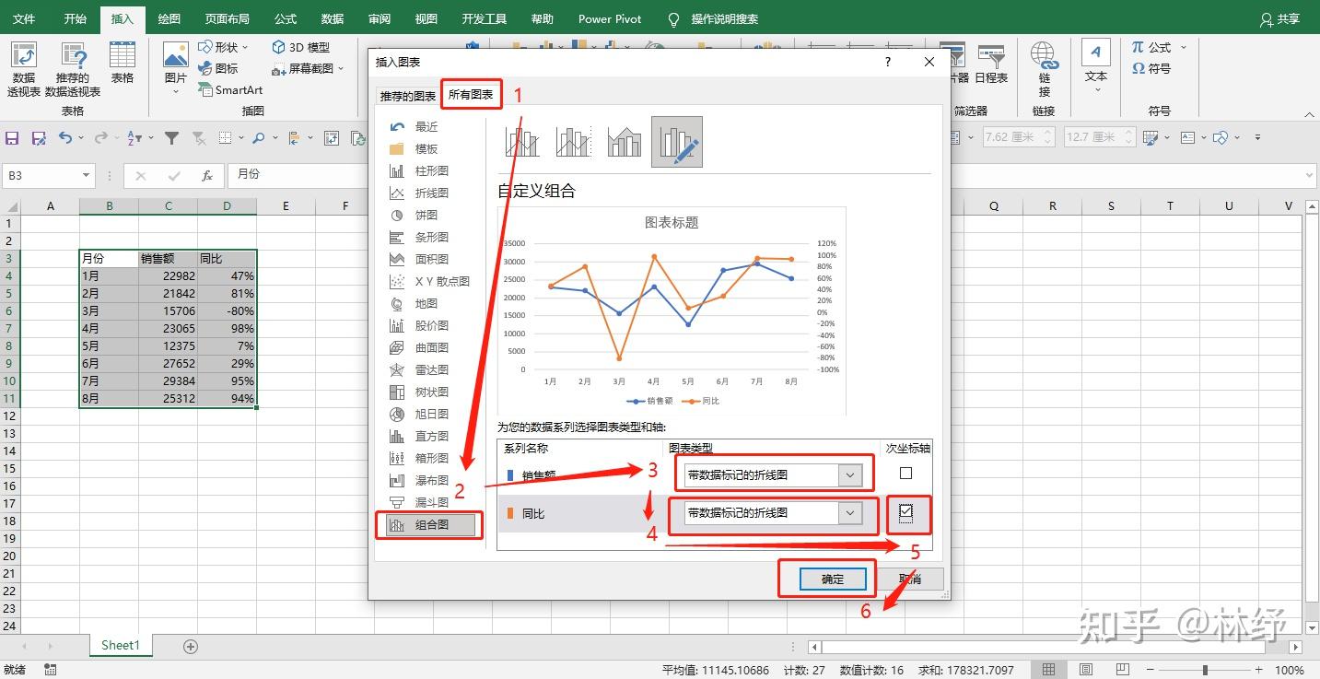Open the 文件 (File) menu
Viewport: 1320px width, 679px height.
24,19
